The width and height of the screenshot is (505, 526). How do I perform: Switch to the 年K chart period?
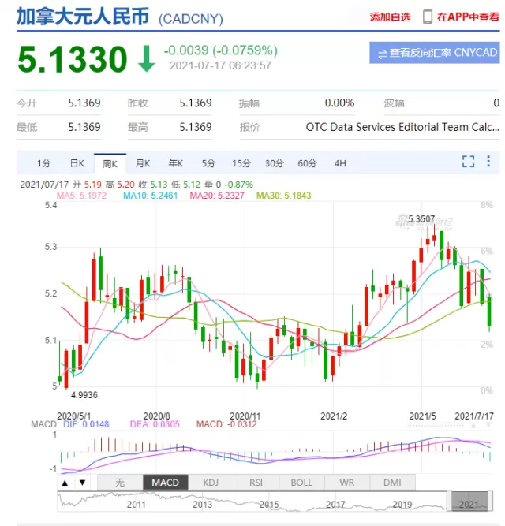click(x=176, y=163)
